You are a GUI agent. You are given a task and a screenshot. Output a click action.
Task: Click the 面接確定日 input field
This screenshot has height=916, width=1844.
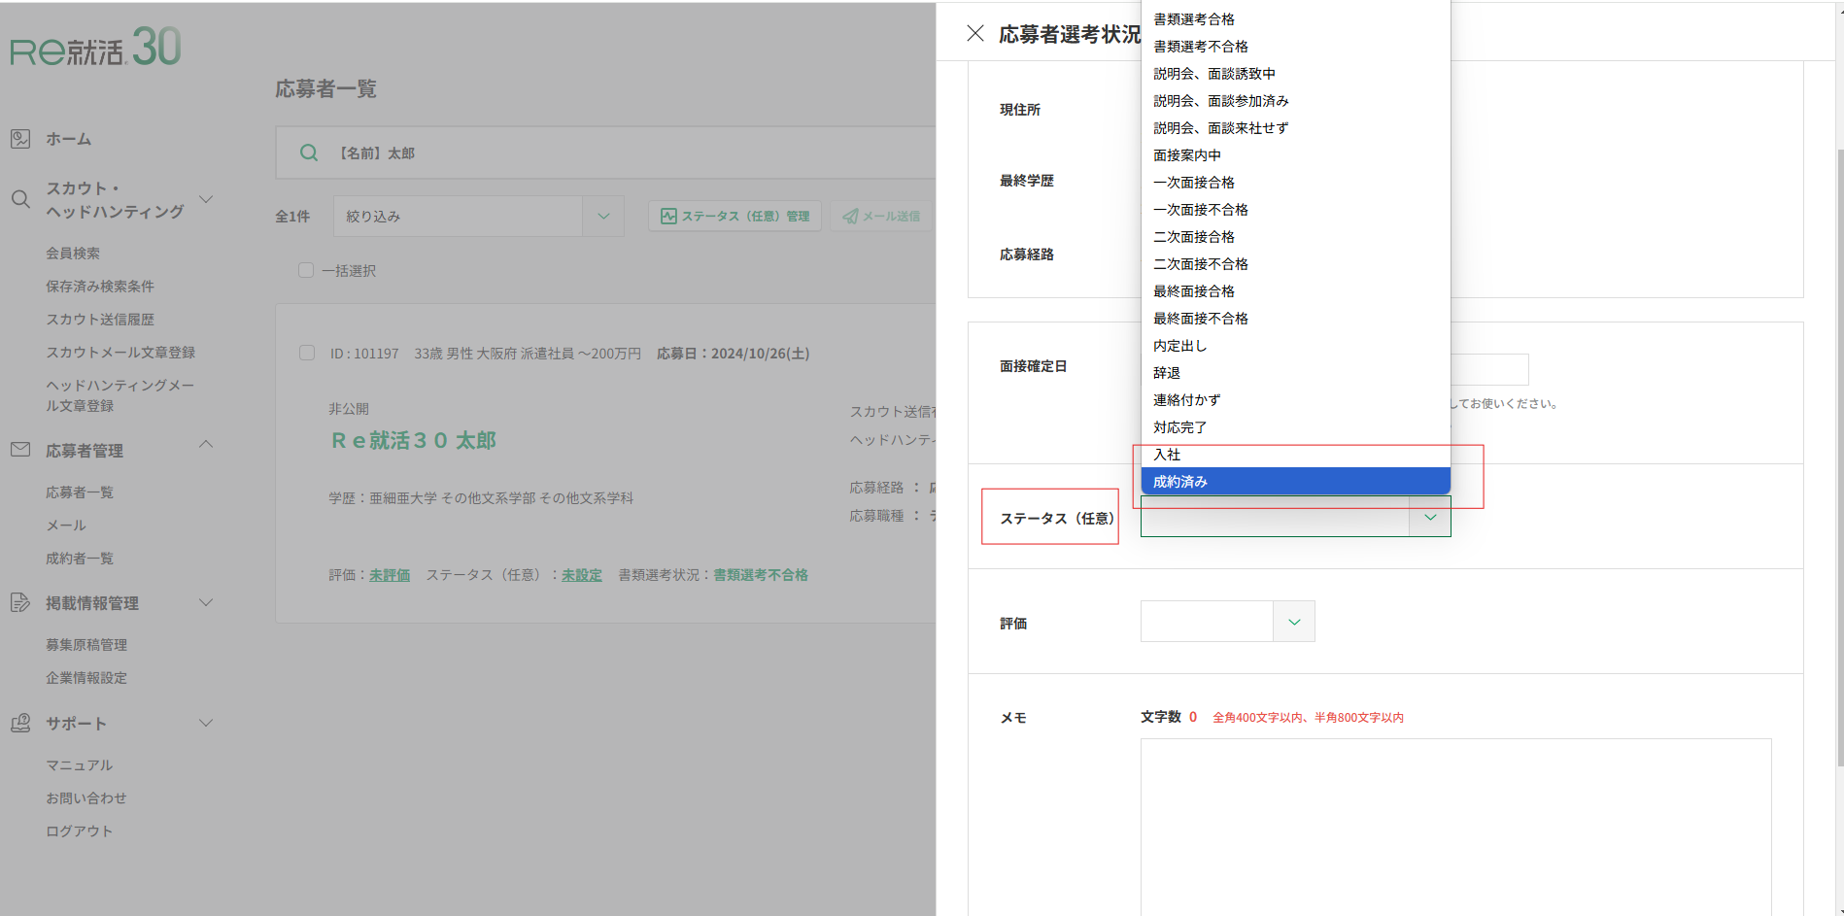coord(1489,369)
